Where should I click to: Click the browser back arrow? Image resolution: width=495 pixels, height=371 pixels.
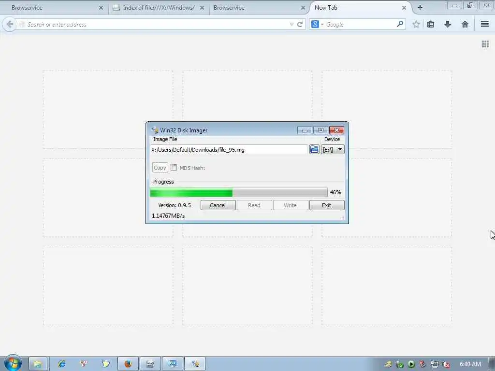[10, 24]
